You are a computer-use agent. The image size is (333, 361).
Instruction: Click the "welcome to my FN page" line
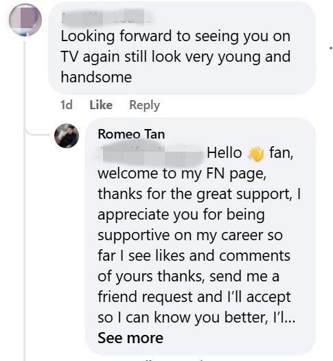click(182, 174)
